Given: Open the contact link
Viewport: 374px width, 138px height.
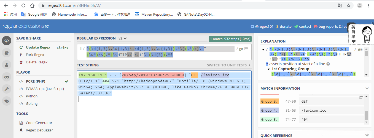Looking at the screenshot, I should [303, 26].
